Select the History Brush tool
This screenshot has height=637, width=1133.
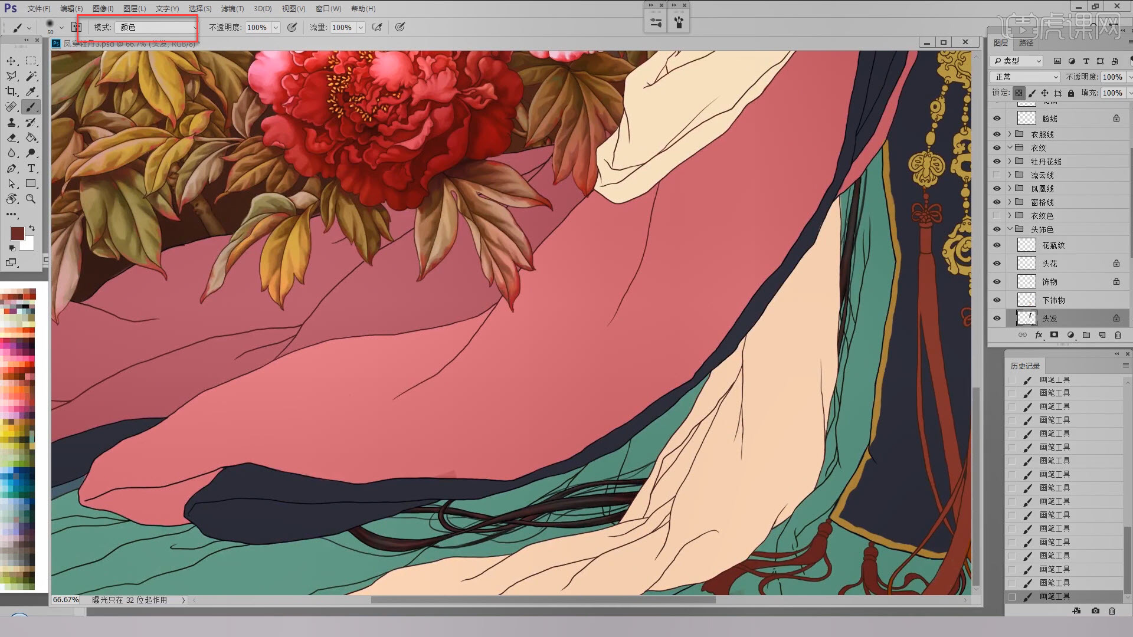pyautogui.click(x=31, y=122)
